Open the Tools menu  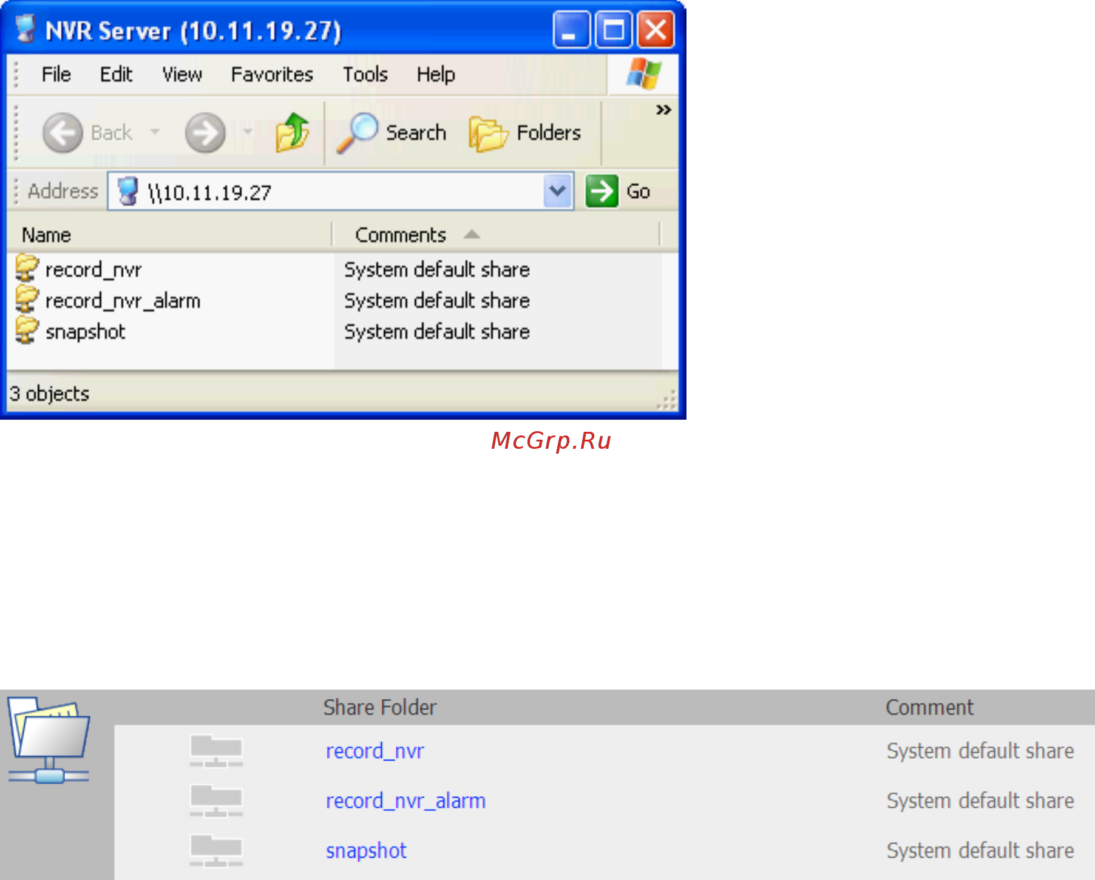(x=365, y=75)
